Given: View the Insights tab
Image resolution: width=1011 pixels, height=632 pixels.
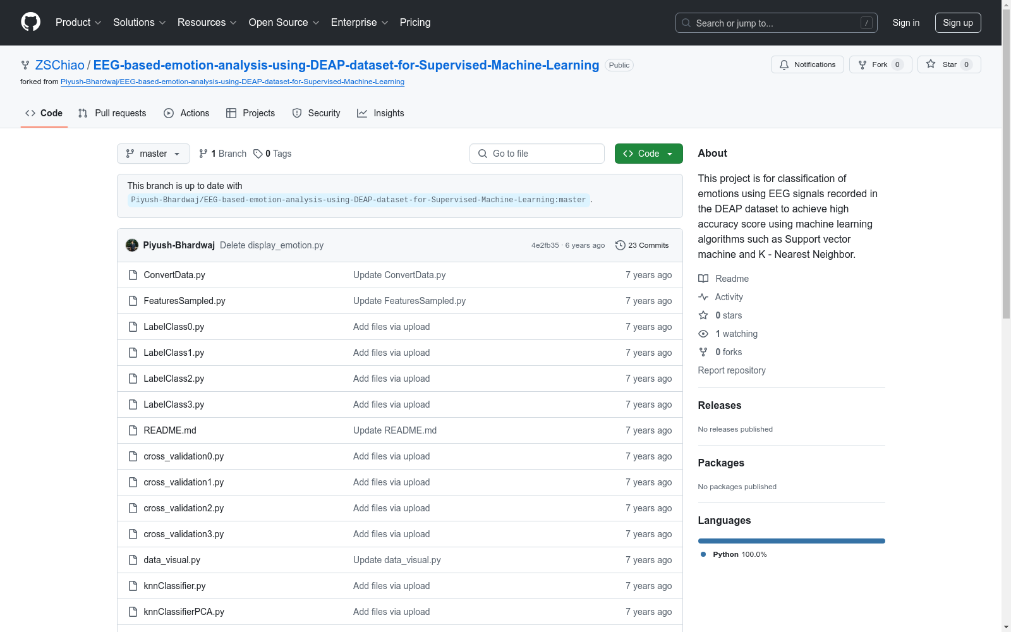Looking at the screenshot, I should 380,113.
